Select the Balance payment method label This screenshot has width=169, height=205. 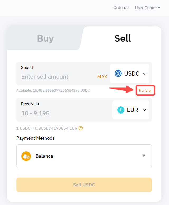pos(44,156)
